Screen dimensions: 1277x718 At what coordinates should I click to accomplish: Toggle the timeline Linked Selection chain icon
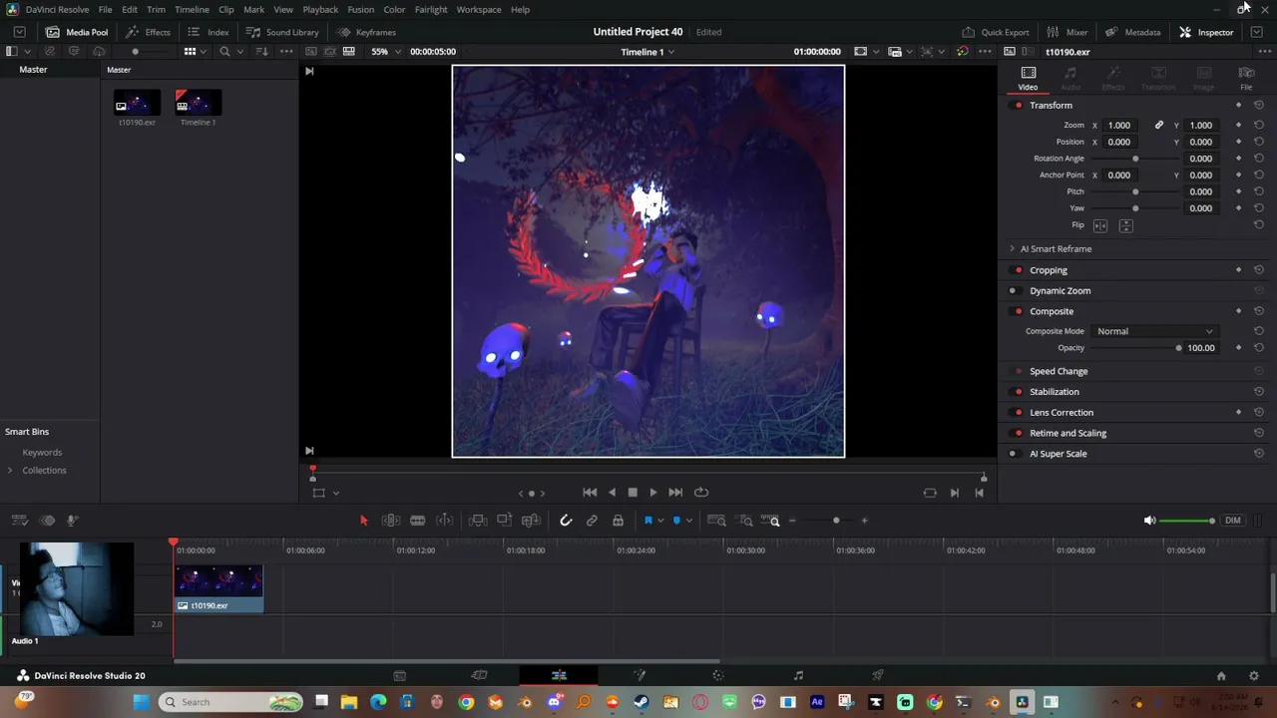point(592,521)
